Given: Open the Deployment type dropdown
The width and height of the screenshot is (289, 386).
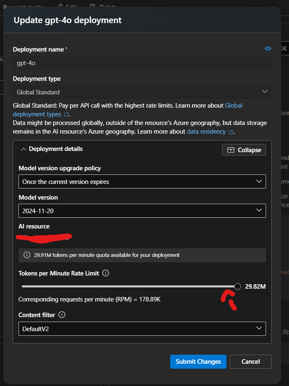Looking at the screenshot, I should (x=142, y=92).
